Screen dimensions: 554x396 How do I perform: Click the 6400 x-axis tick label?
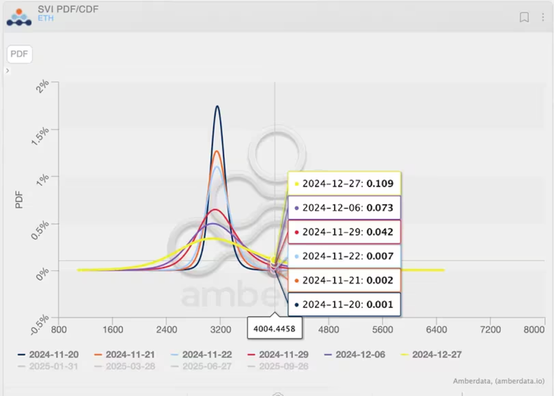pos(437,329)
